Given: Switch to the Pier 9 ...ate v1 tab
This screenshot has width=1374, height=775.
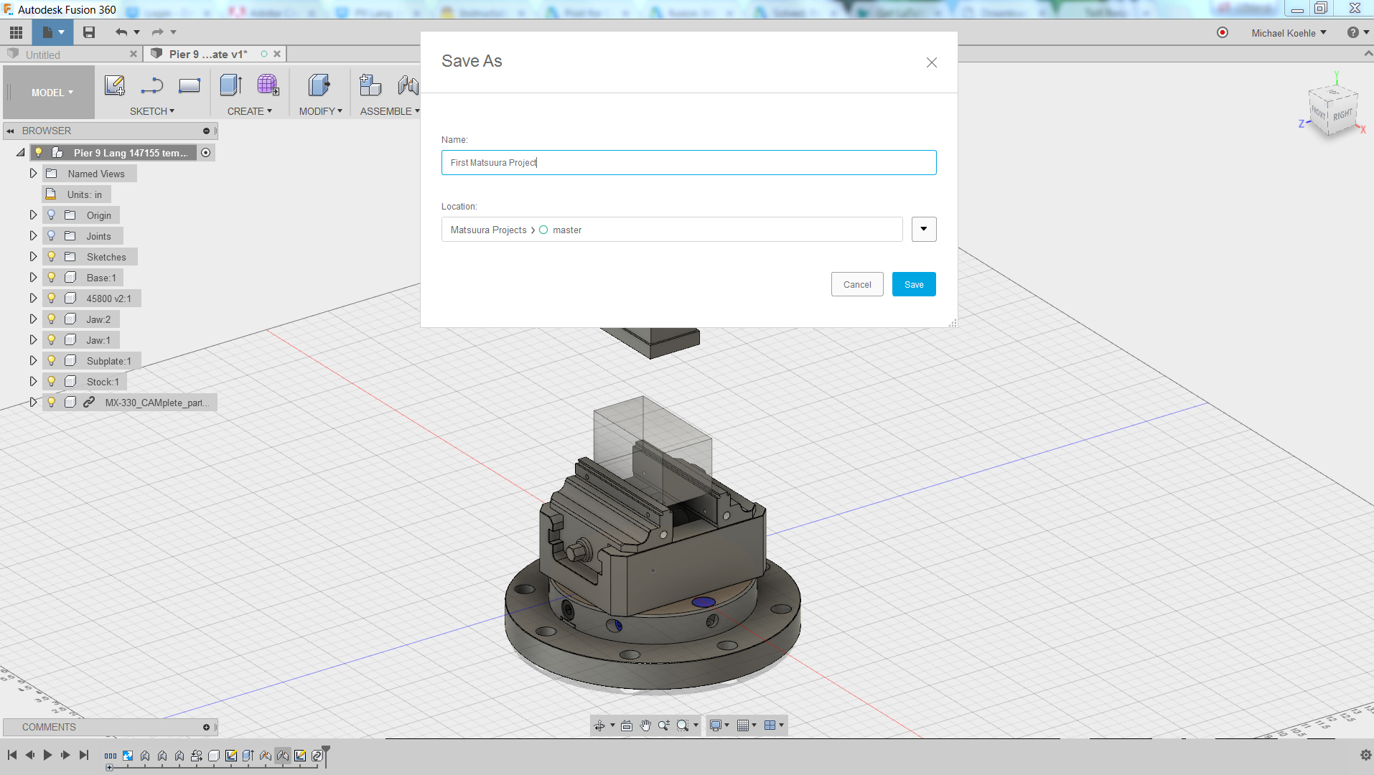Looking at the screenshot, I should coord(208,55).
